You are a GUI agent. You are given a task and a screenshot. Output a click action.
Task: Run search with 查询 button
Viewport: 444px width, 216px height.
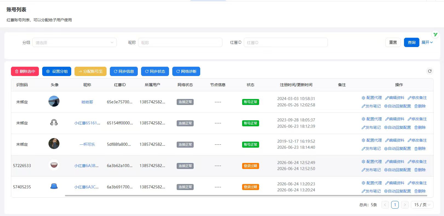[x=412, y=42]
